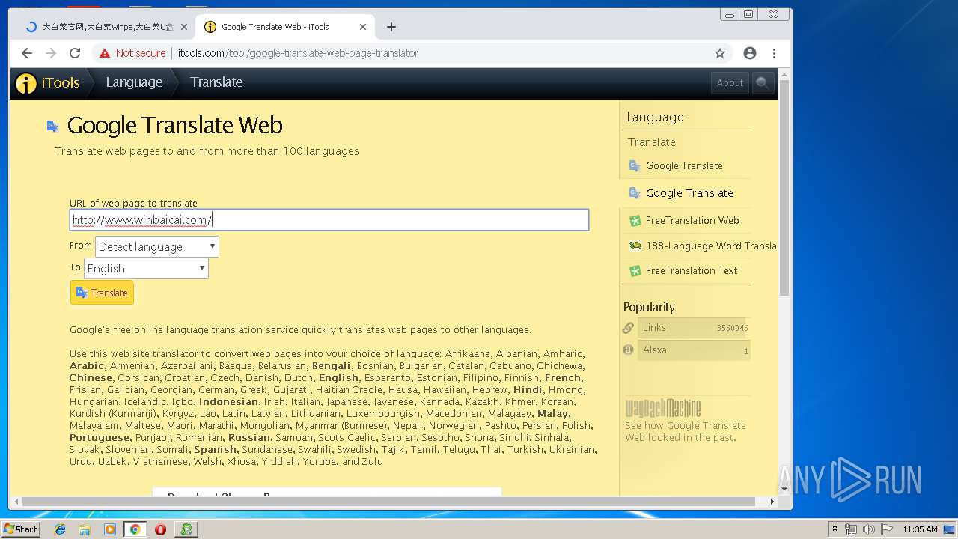Click the green taskbar application icon
Viewport: 958px width, 539px height.
click(186, 529)
